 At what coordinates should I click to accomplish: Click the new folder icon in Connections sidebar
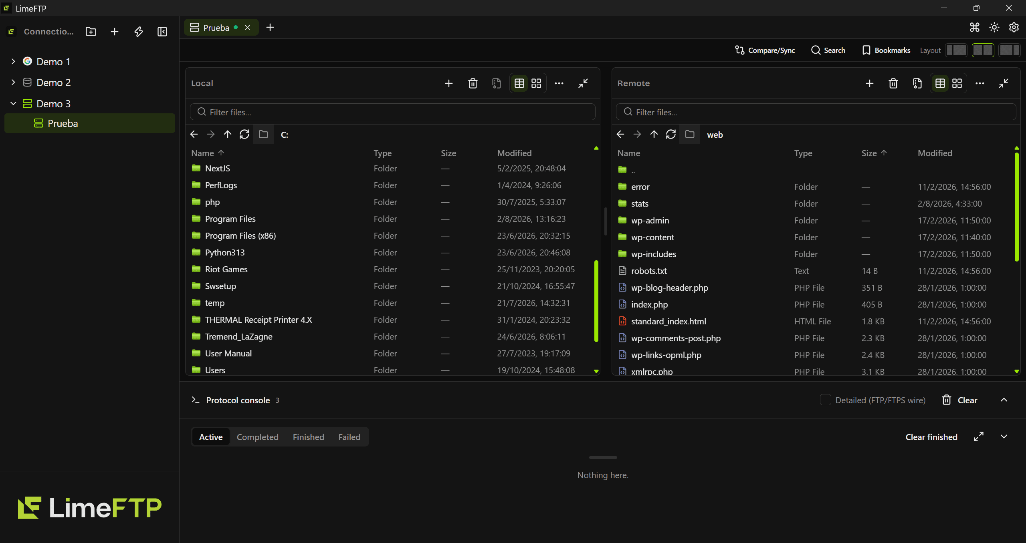coord(91,32)
